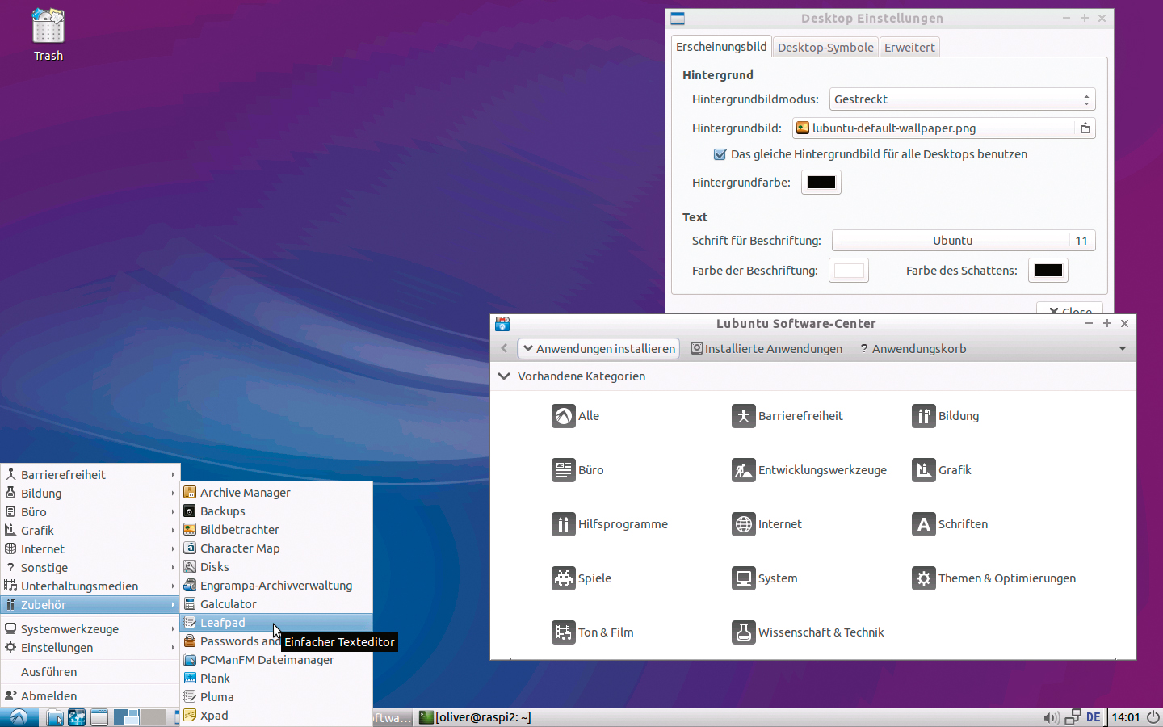The width and height of the screenshot is (1163, 727).
Task: Click Ausführen in the start menu
Action: 90,672
